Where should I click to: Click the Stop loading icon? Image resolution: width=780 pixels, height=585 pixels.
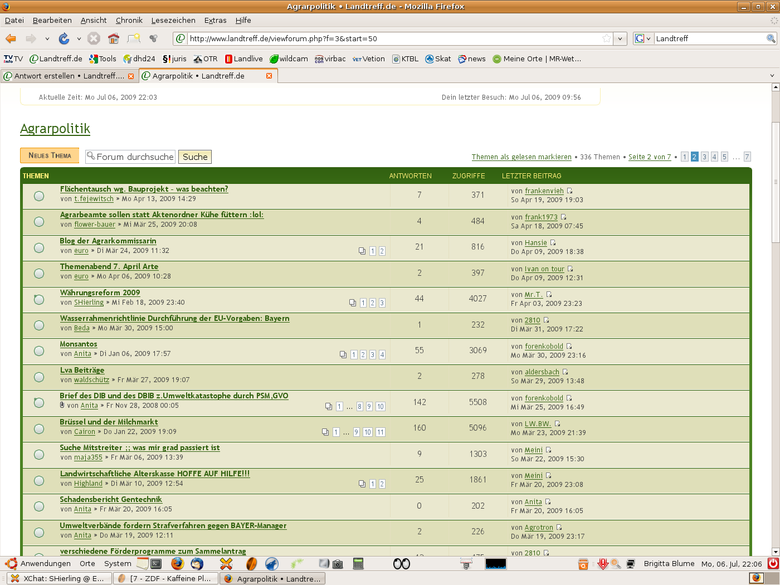coord(94,38)
